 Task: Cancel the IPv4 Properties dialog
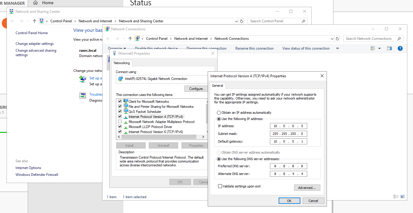click(313, 201)
